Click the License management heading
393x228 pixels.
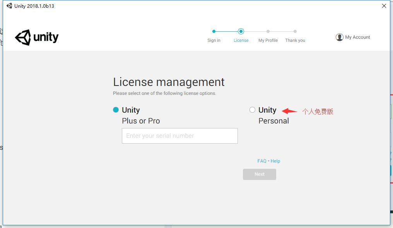pyautogui.click(x=169, y=82)
